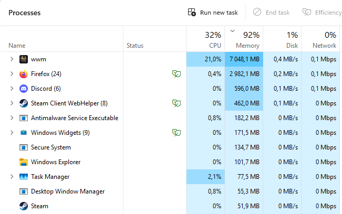Expand Steam Client WebHelper (8) group
This screenshot has height=214, width=342.
click(12, 103)
